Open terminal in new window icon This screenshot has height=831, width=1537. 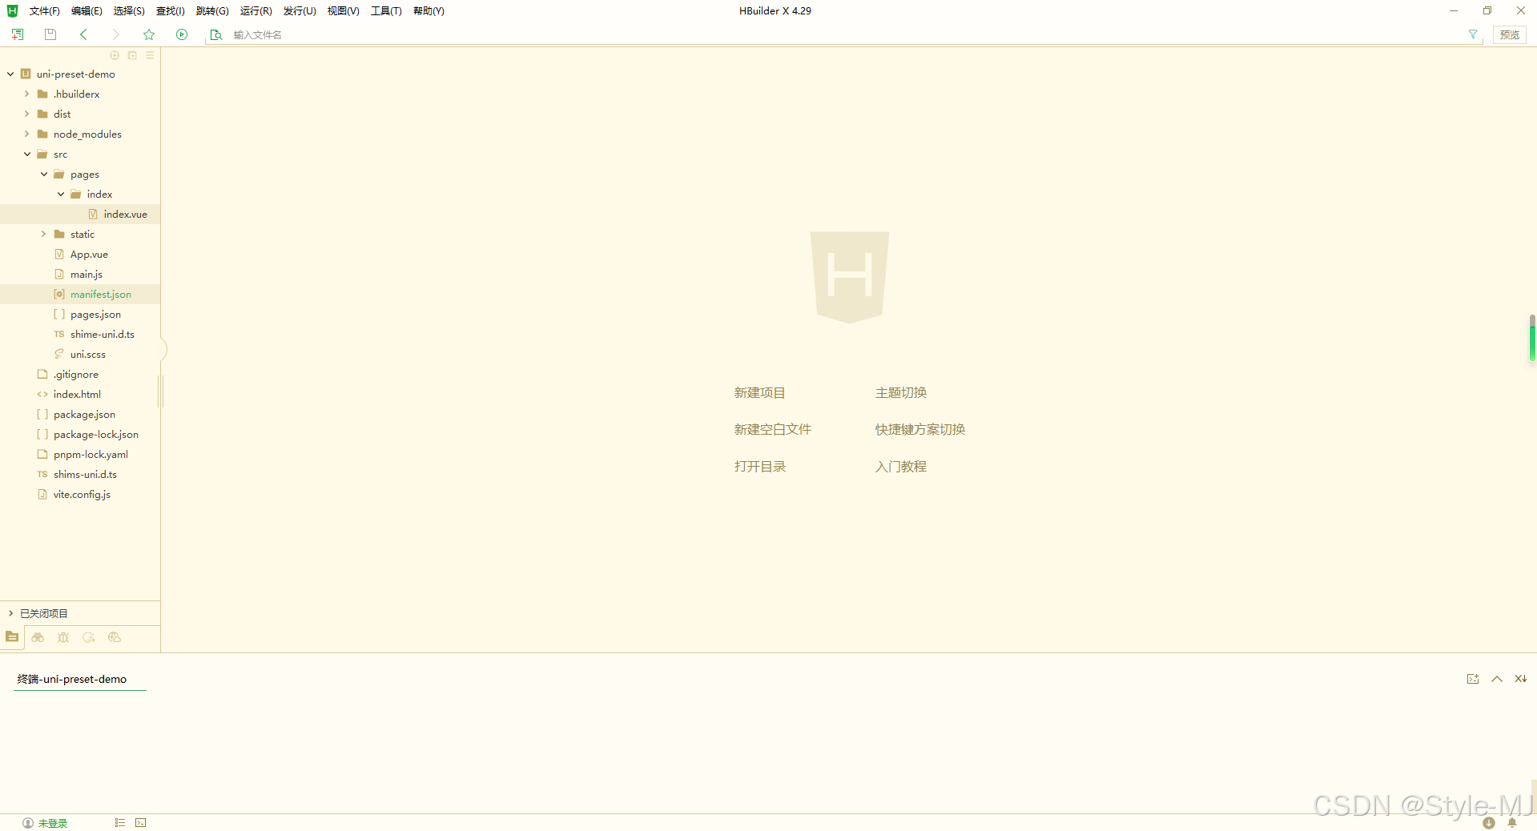[1473, 679]
